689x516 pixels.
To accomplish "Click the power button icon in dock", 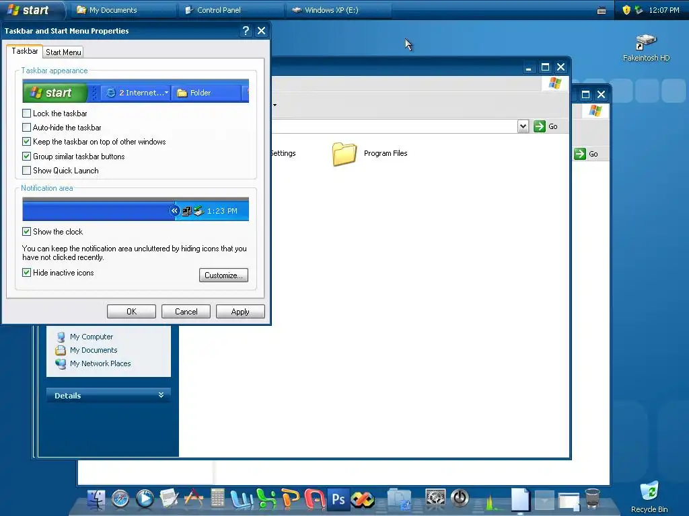I will coord(460,499).
